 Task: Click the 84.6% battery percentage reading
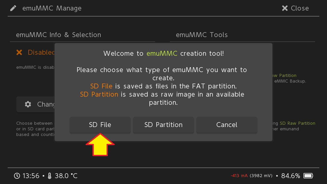pos(290,176)
